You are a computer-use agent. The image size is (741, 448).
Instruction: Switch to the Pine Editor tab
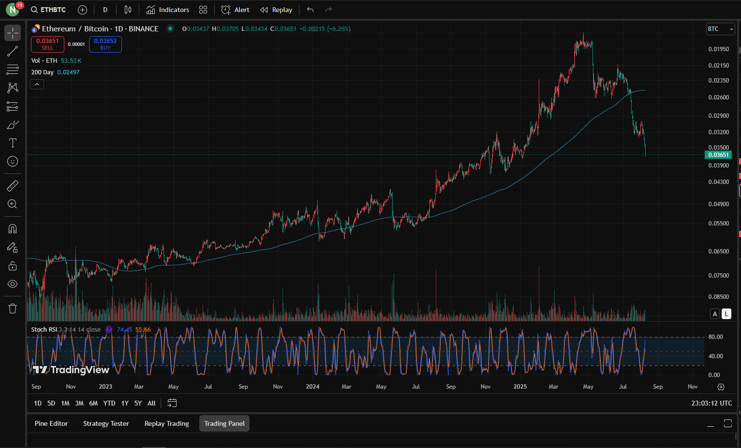point(51,423)
